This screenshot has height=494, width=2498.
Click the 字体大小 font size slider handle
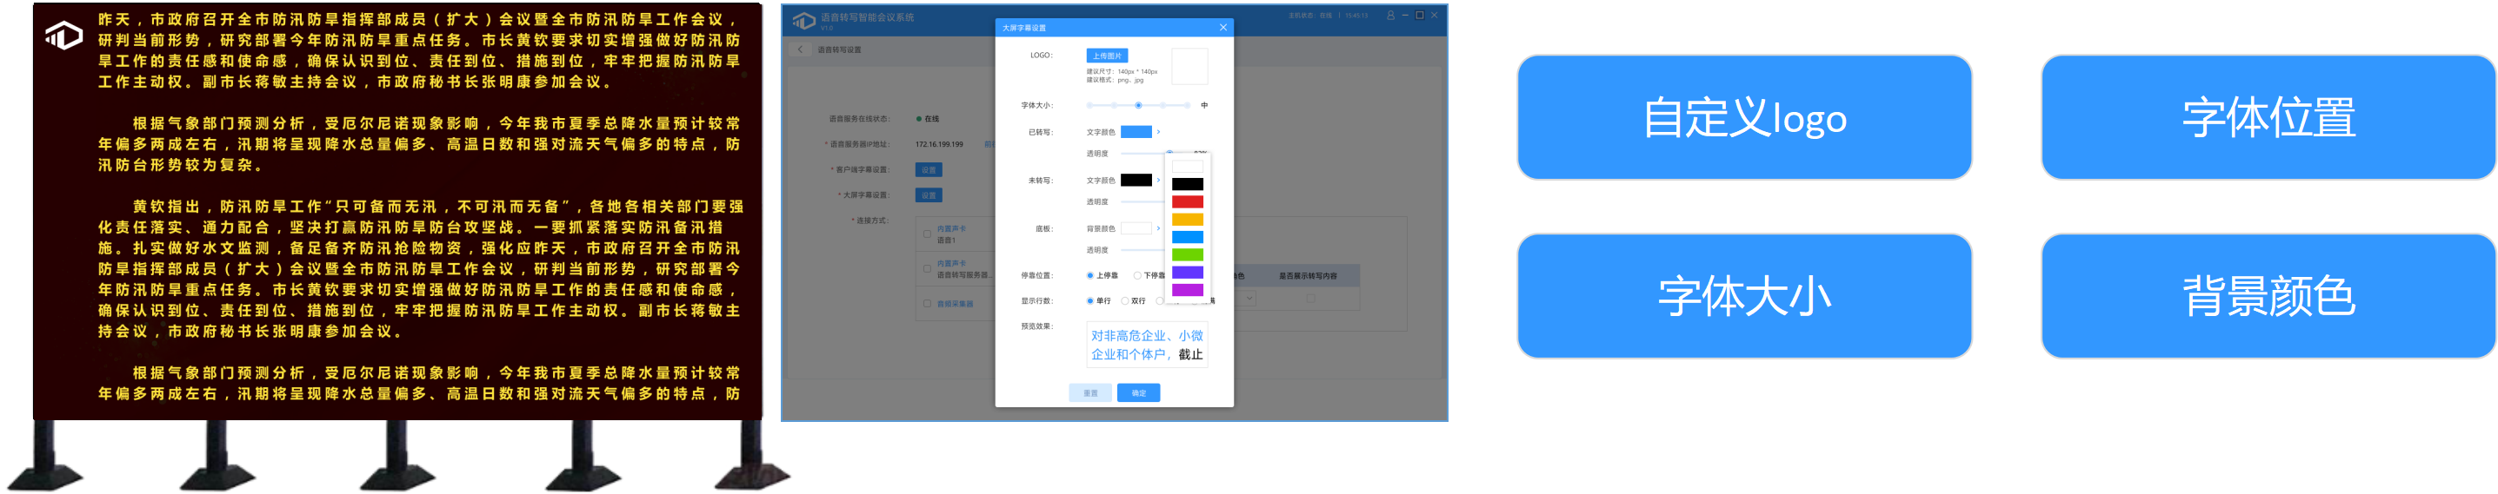[x=1138, y=104]
